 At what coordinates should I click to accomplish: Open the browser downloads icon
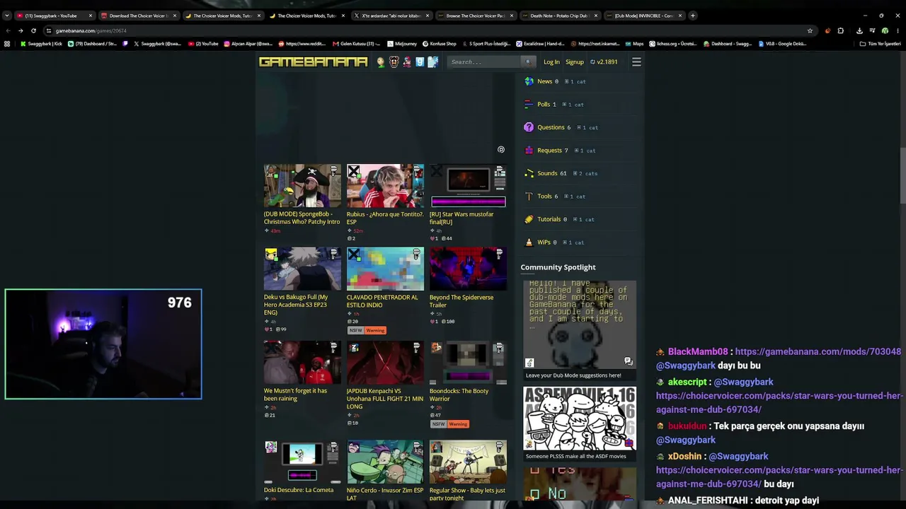859,31
